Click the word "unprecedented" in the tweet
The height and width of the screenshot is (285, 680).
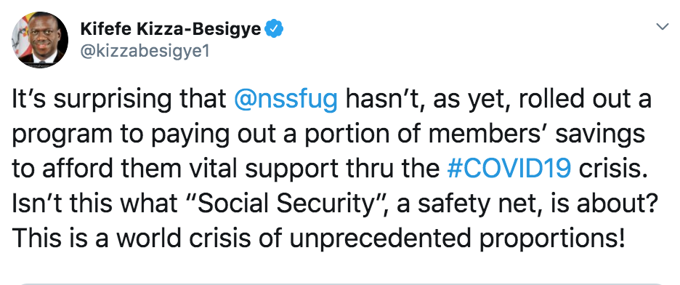tap(373, 238)
